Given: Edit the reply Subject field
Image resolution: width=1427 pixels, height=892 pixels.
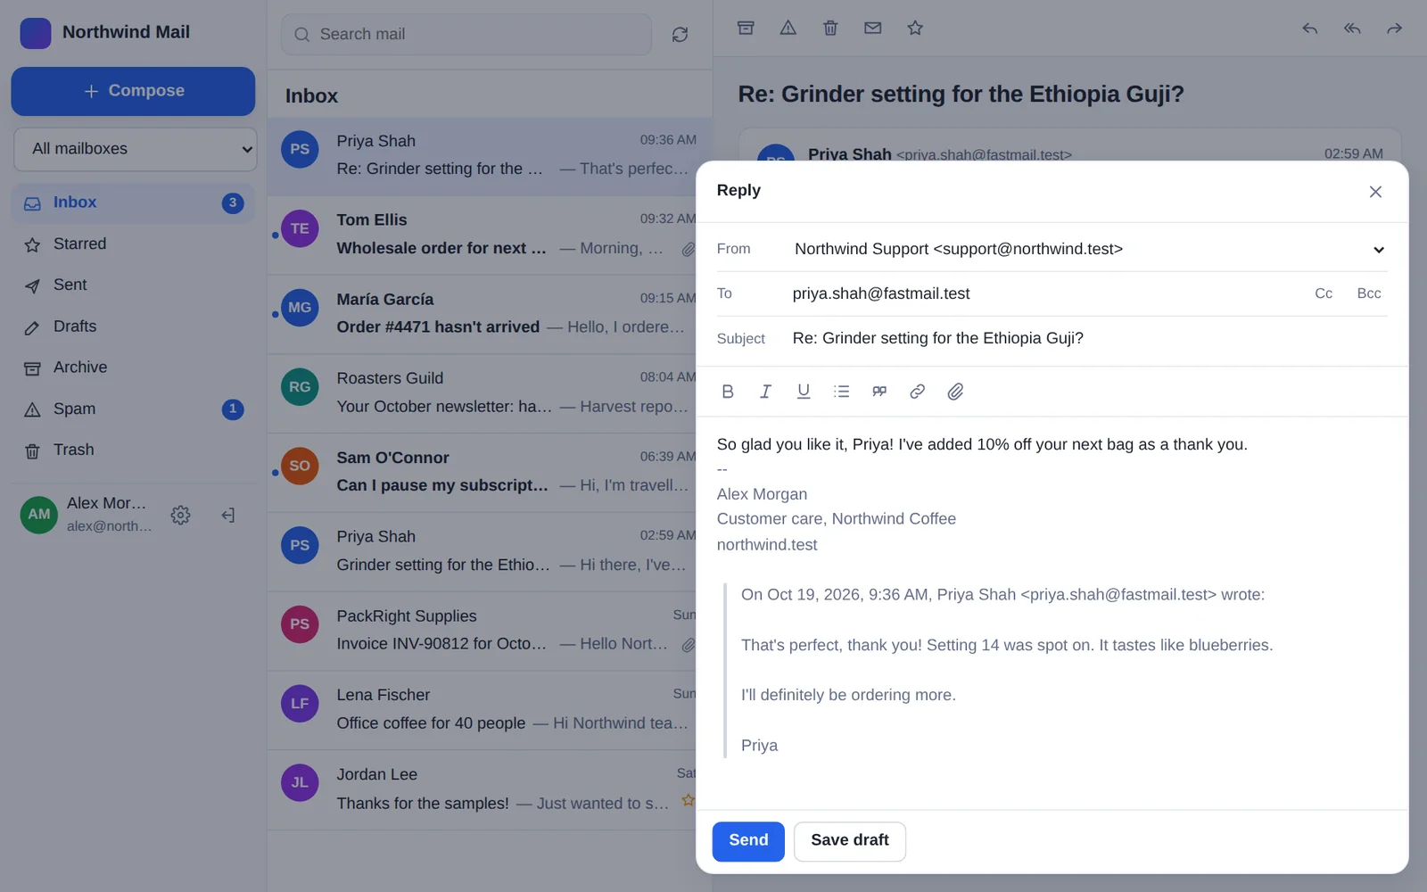Looking at the screenshot, I should (1088, 339).
